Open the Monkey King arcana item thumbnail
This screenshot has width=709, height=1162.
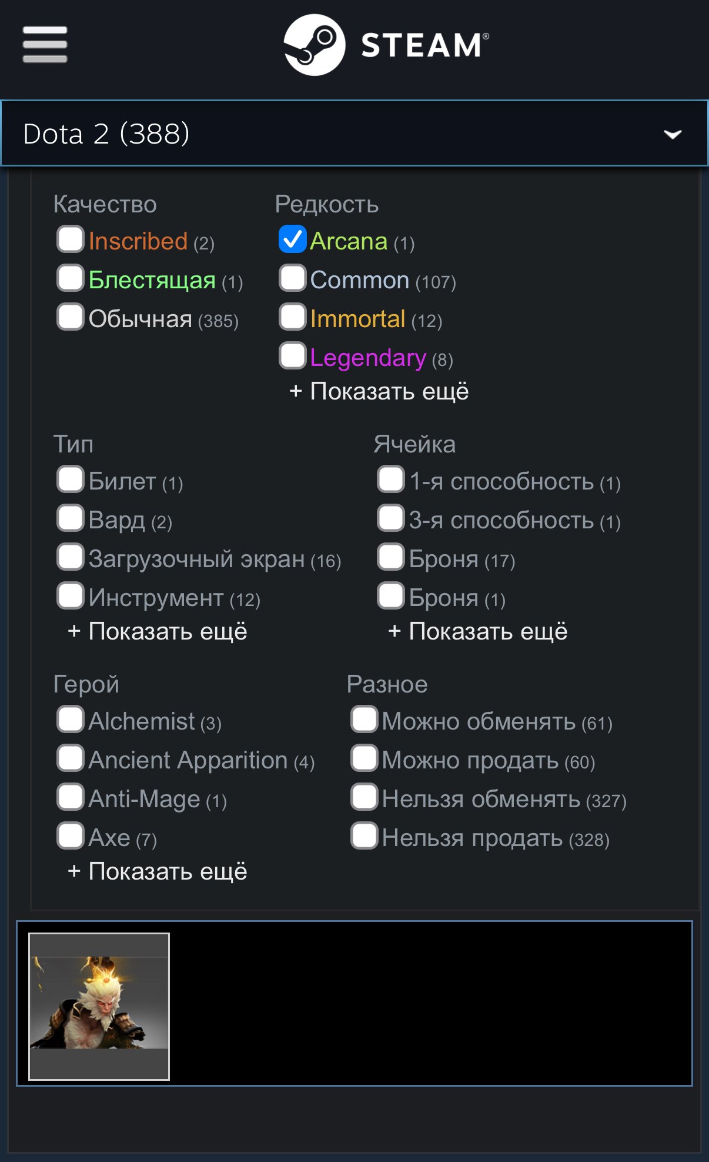pos(99,1007)
